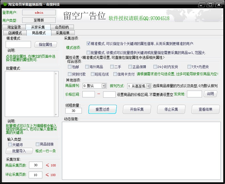225x184 pixels.
Task: Toggle the 二手 checkbox
Action: (x=112, y=67)
